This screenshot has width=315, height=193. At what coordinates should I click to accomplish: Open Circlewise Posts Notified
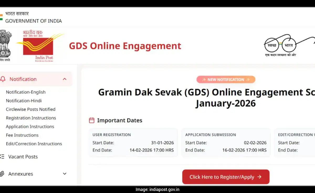pyautogui.click(x=30, y=109)
